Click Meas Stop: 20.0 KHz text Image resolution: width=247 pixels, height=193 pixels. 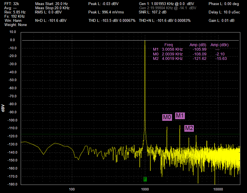coord(52,8)
